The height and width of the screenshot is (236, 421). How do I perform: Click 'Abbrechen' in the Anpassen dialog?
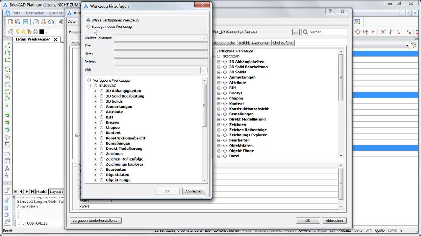pos(334,221)
